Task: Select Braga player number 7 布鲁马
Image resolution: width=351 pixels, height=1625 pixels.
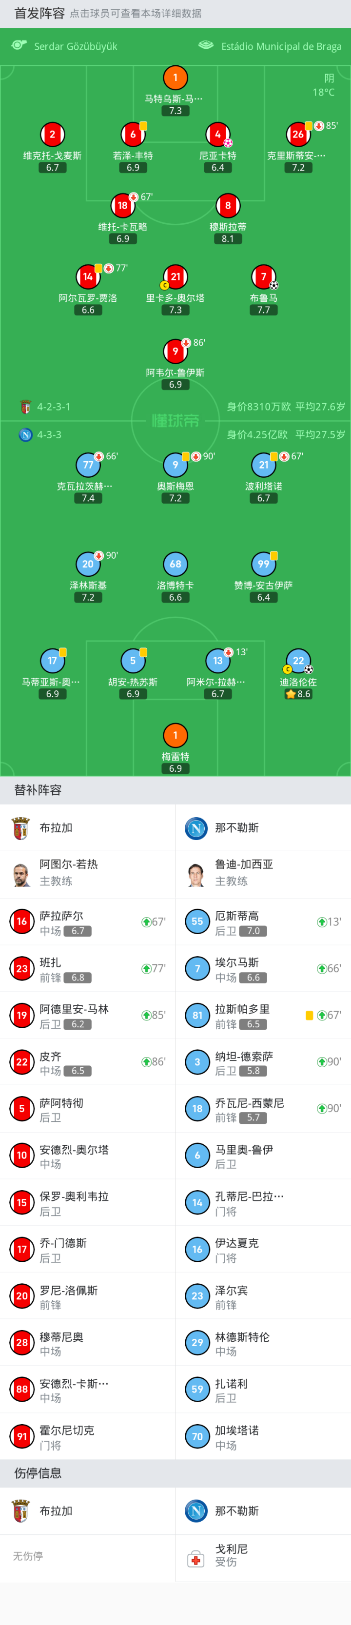Action: 263,276
